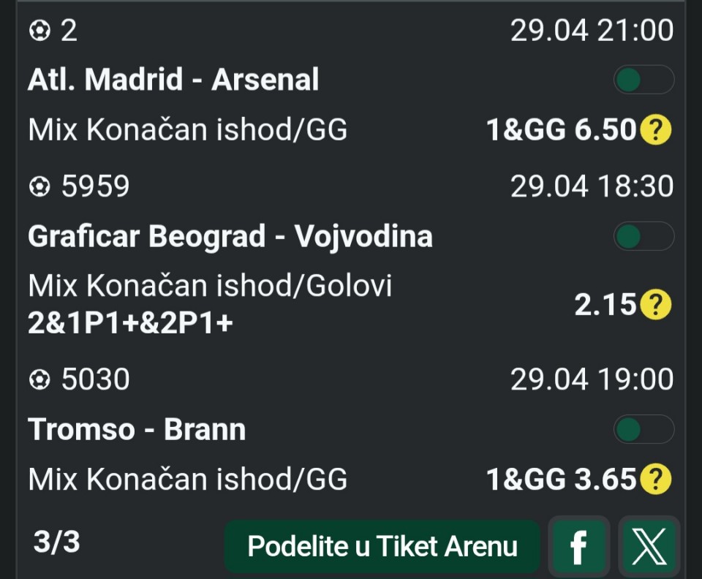
Task: Click soccer ball icon beside code 5030
Action: (x=39, y=379)
